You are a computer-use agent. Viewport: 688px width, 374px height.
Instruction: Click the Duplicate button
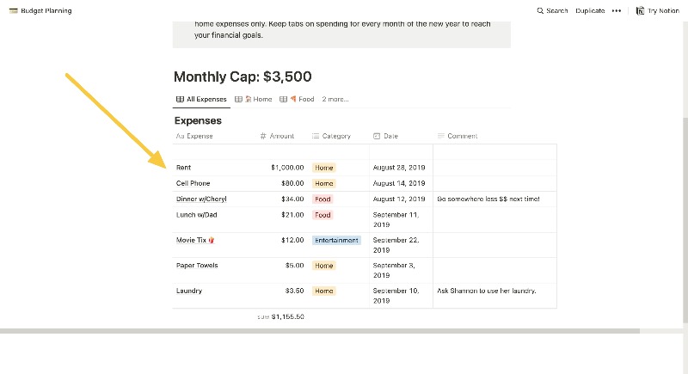tap(590, 10)
